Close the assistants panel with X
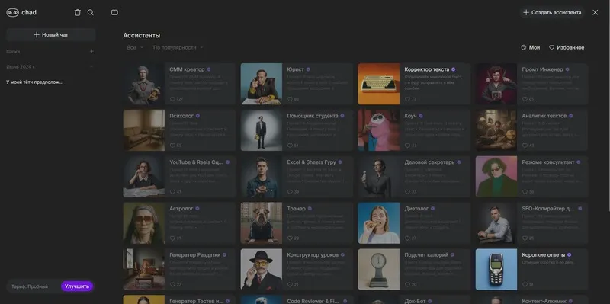Screen dimensions: 610x304 click(x=596, y=12)
